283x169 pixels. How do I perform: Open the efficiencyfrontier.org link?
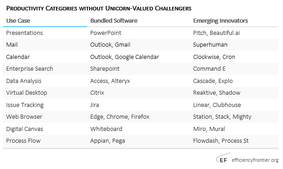tap(255, 160)
